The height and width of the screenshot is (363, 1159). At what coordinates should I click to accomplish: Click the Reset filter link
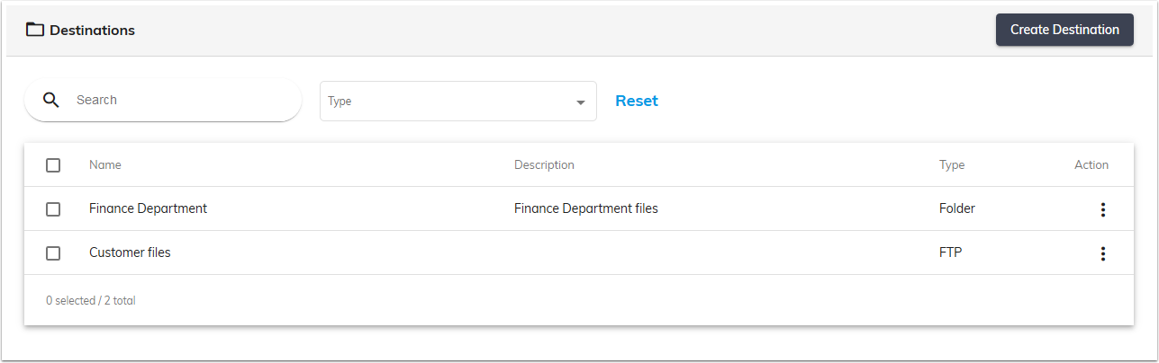coord(637,101)
